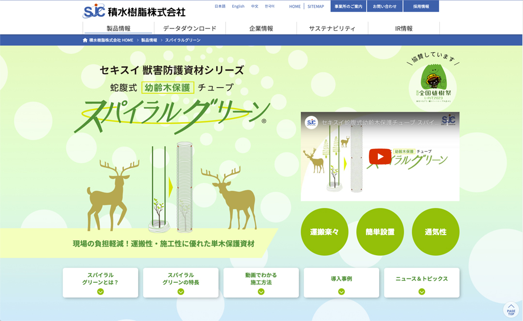Viewport: 523px width, 321px height.
Task: Click the HOME link in header
Action: click(295, 6)
